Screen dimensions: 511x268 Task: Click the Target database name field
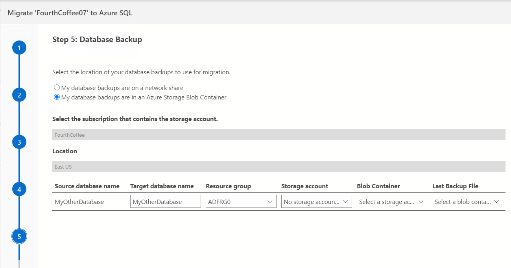165,202
